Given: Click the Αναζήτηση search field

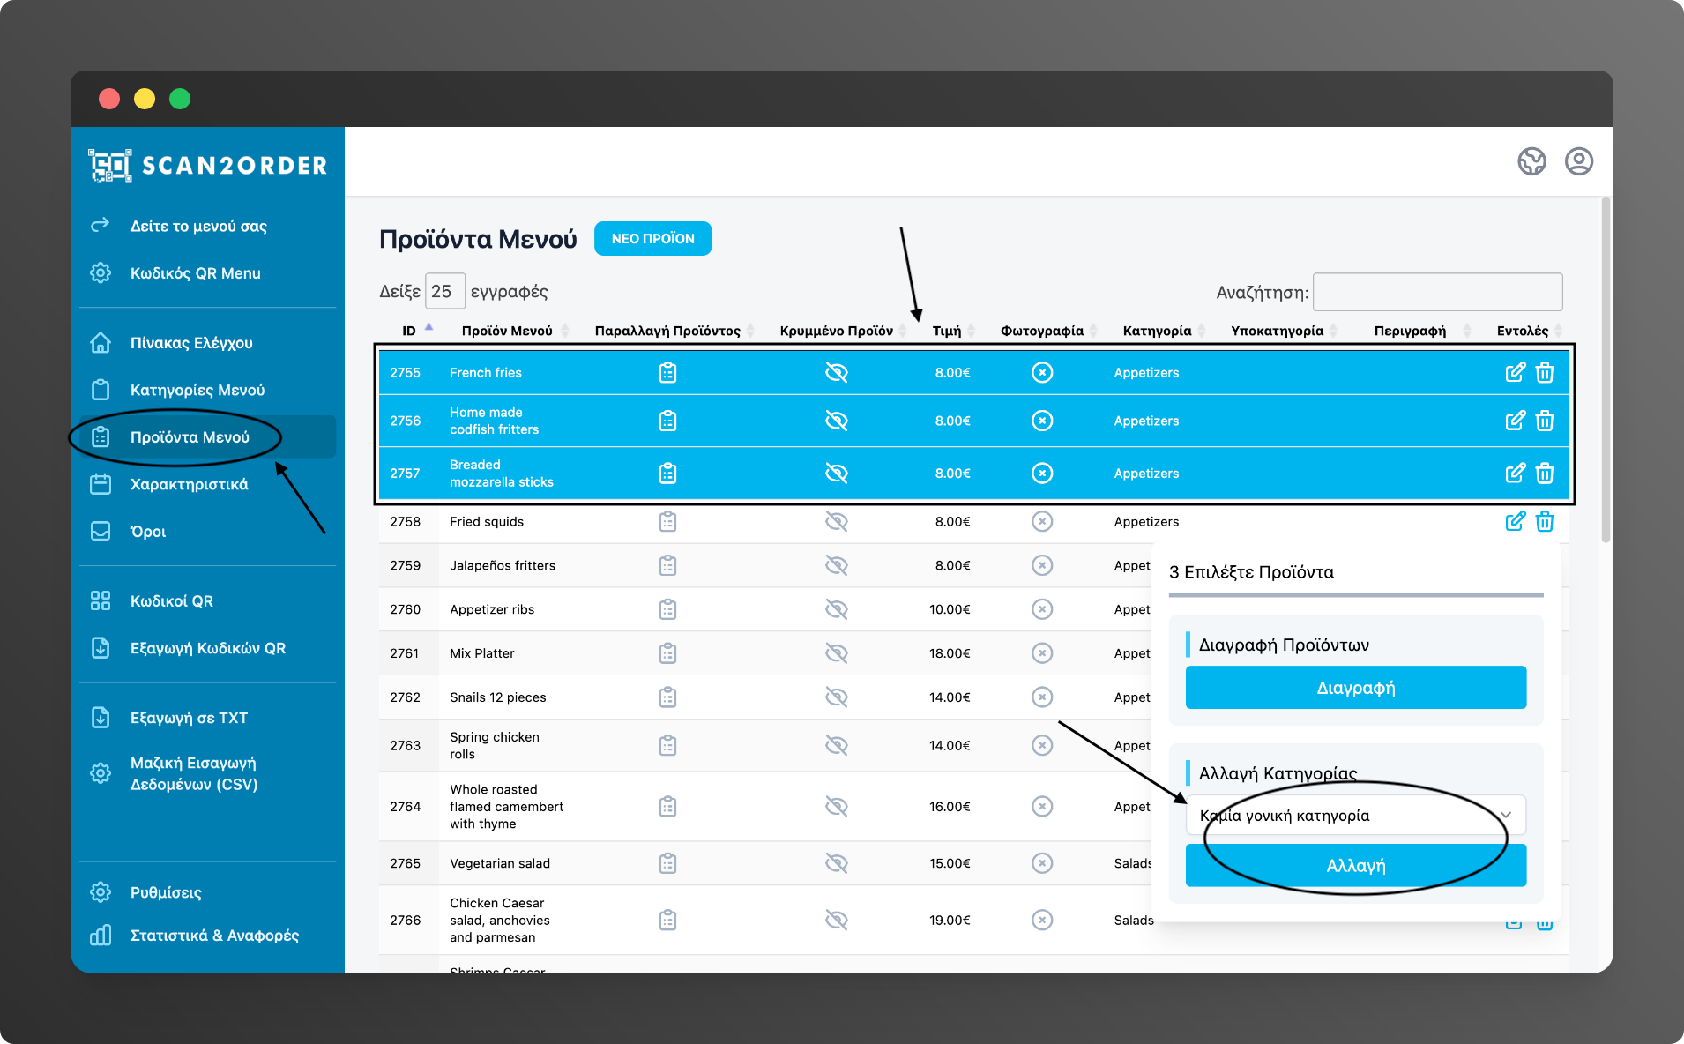Looking at the screenshot, I should (1437, 292).
